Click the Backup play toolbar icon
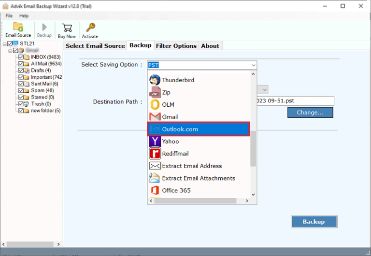The height and width of the screenshot is (256, 371). coord(44,27)
